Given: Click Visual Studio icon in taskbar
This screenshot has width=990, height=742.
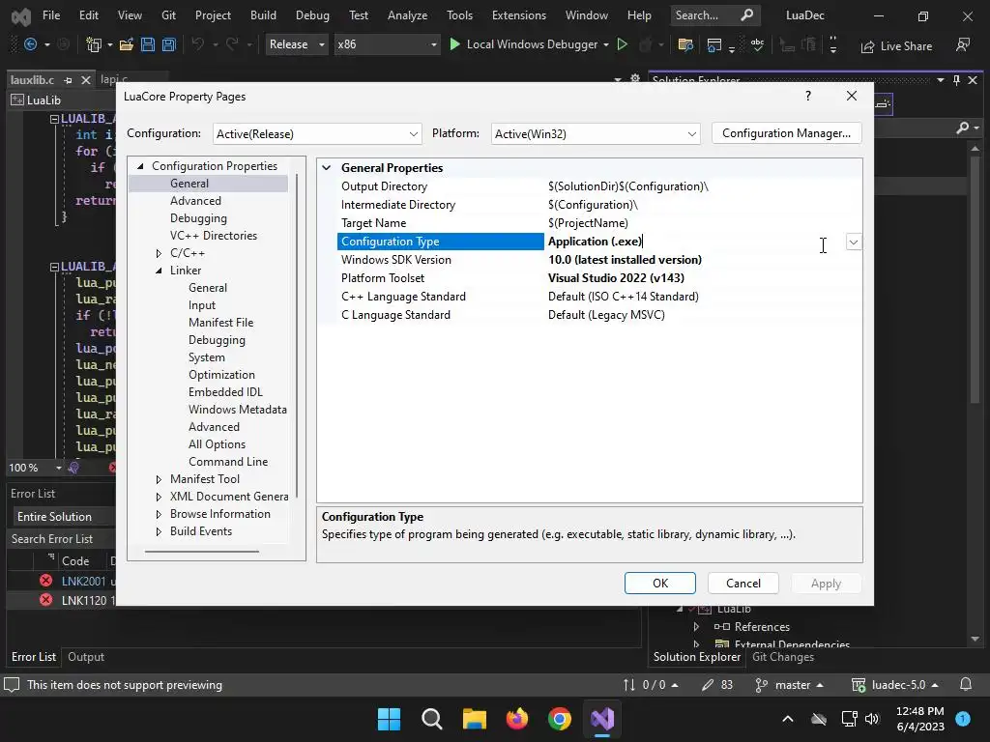Looking at the screenshot, I should coord(602,719).
